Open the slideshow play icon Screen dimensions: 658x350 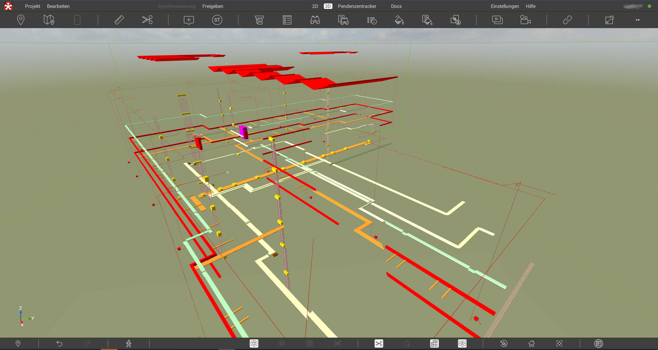point(497,20)
